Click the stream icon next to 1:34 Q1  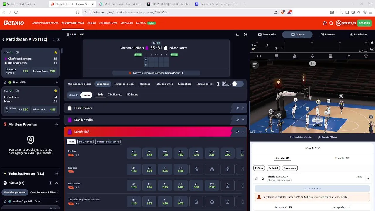pyautogui.click(x=17, y=52)
